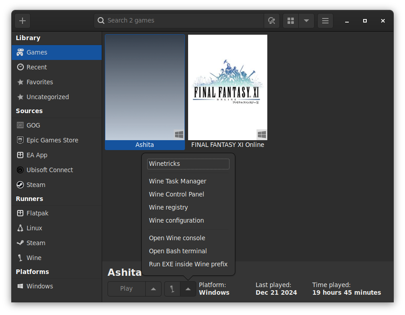Select the Linux runner in the sidebar
The height and width of the screenshot is (315, 405).
tap(20, 228)
